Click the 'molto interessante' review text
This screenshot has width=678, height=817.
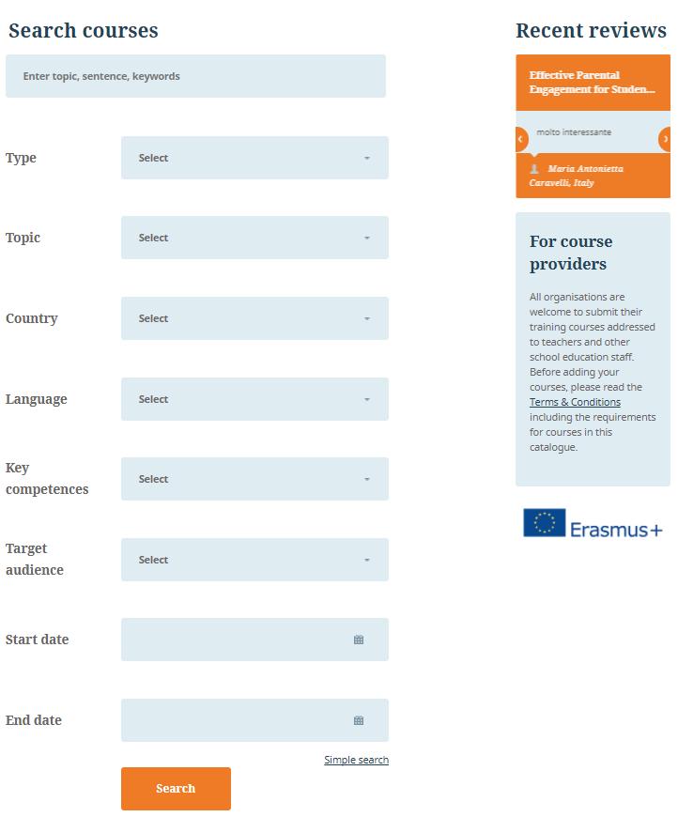point(574,132)
